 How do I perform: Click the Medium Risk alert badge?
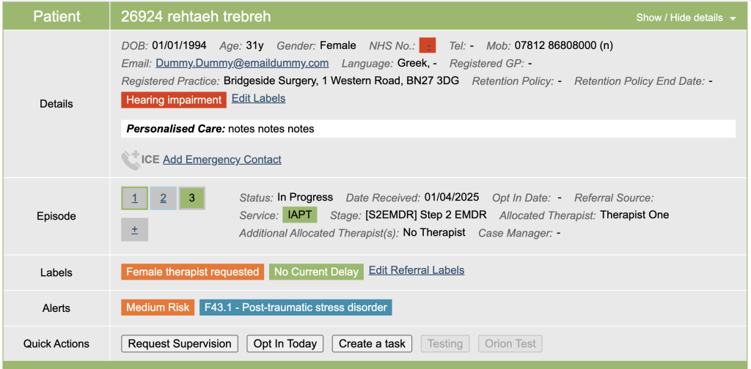(158, 307)
